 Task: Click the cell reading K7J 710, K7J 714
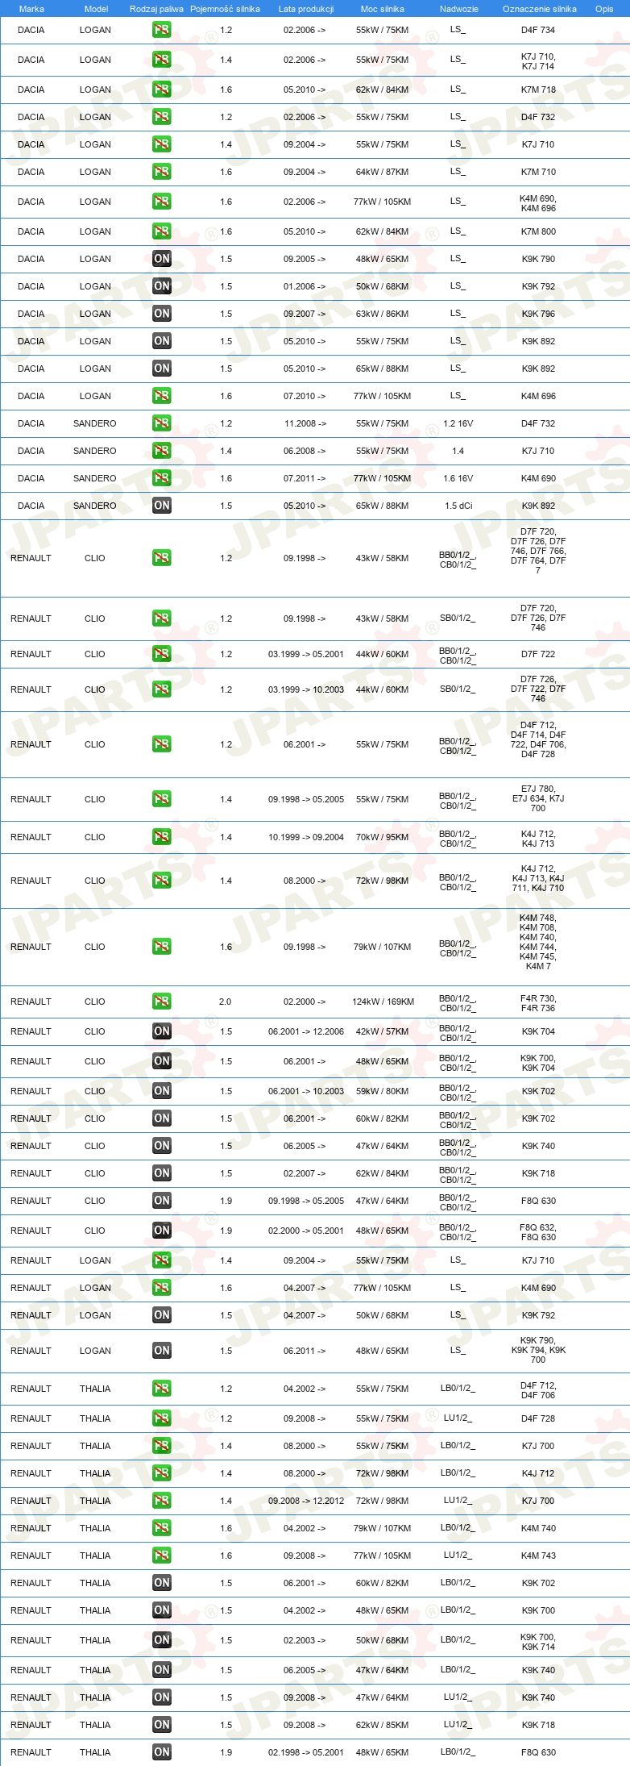pos(538,61)
